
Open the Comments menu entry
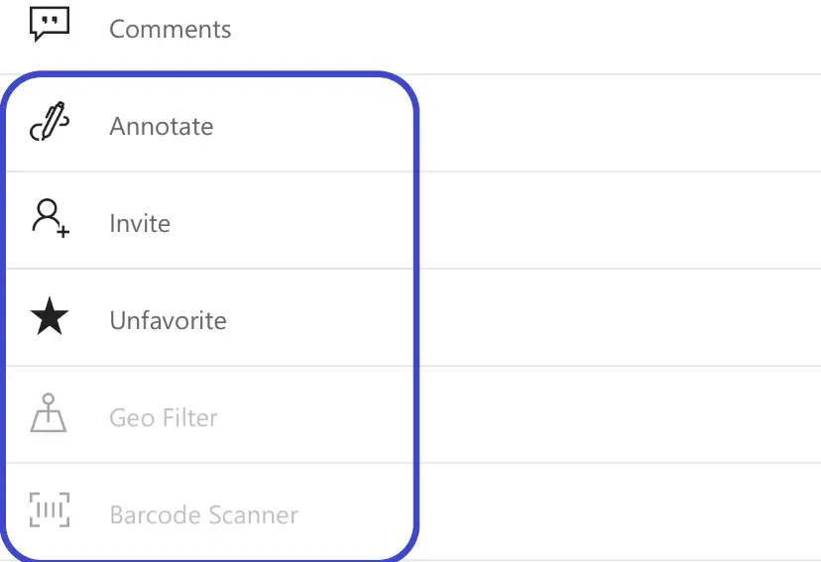point(171,30)
